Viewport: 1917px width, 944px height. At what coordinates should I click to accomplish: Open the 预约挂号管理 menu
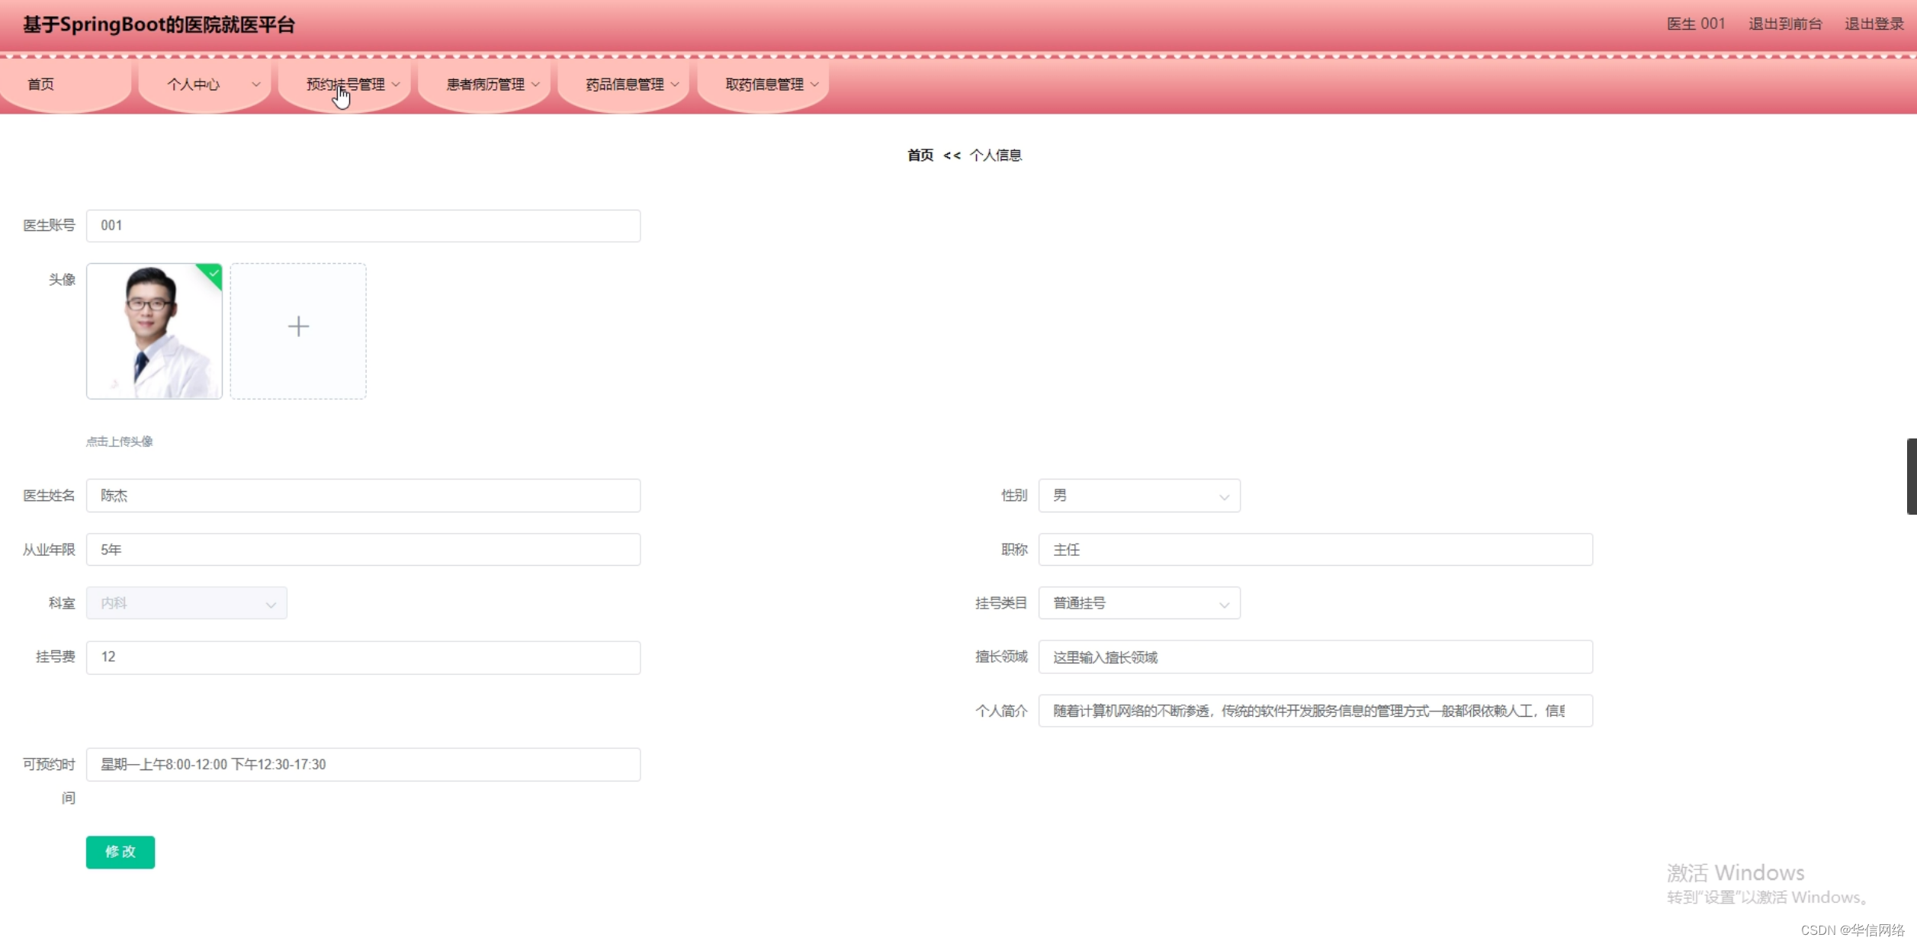[346, 85]
